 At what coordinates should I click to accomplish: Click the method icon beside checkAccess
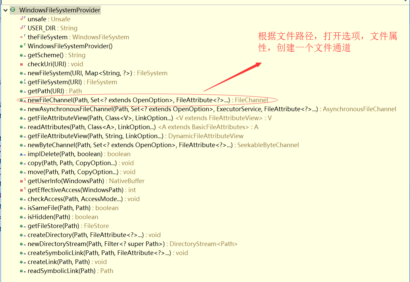pos(23,199)
